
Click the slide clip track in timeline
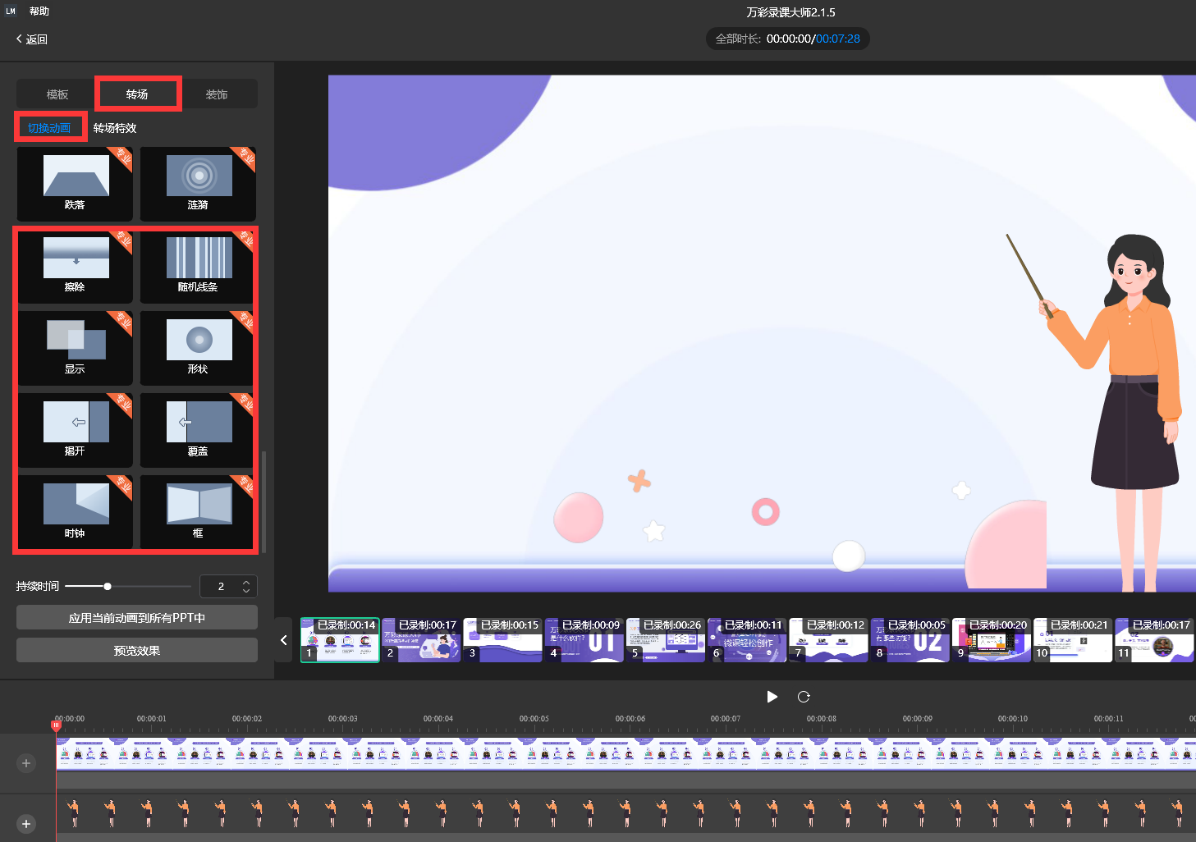click(x=625, y=754)
